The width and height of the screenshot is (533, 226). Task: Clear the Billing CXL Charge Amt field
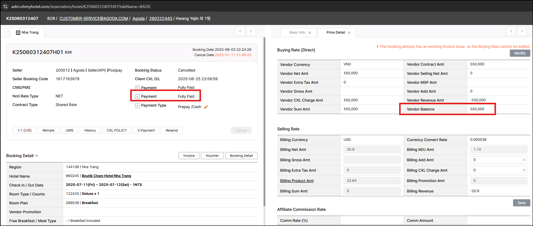(524, 170)
